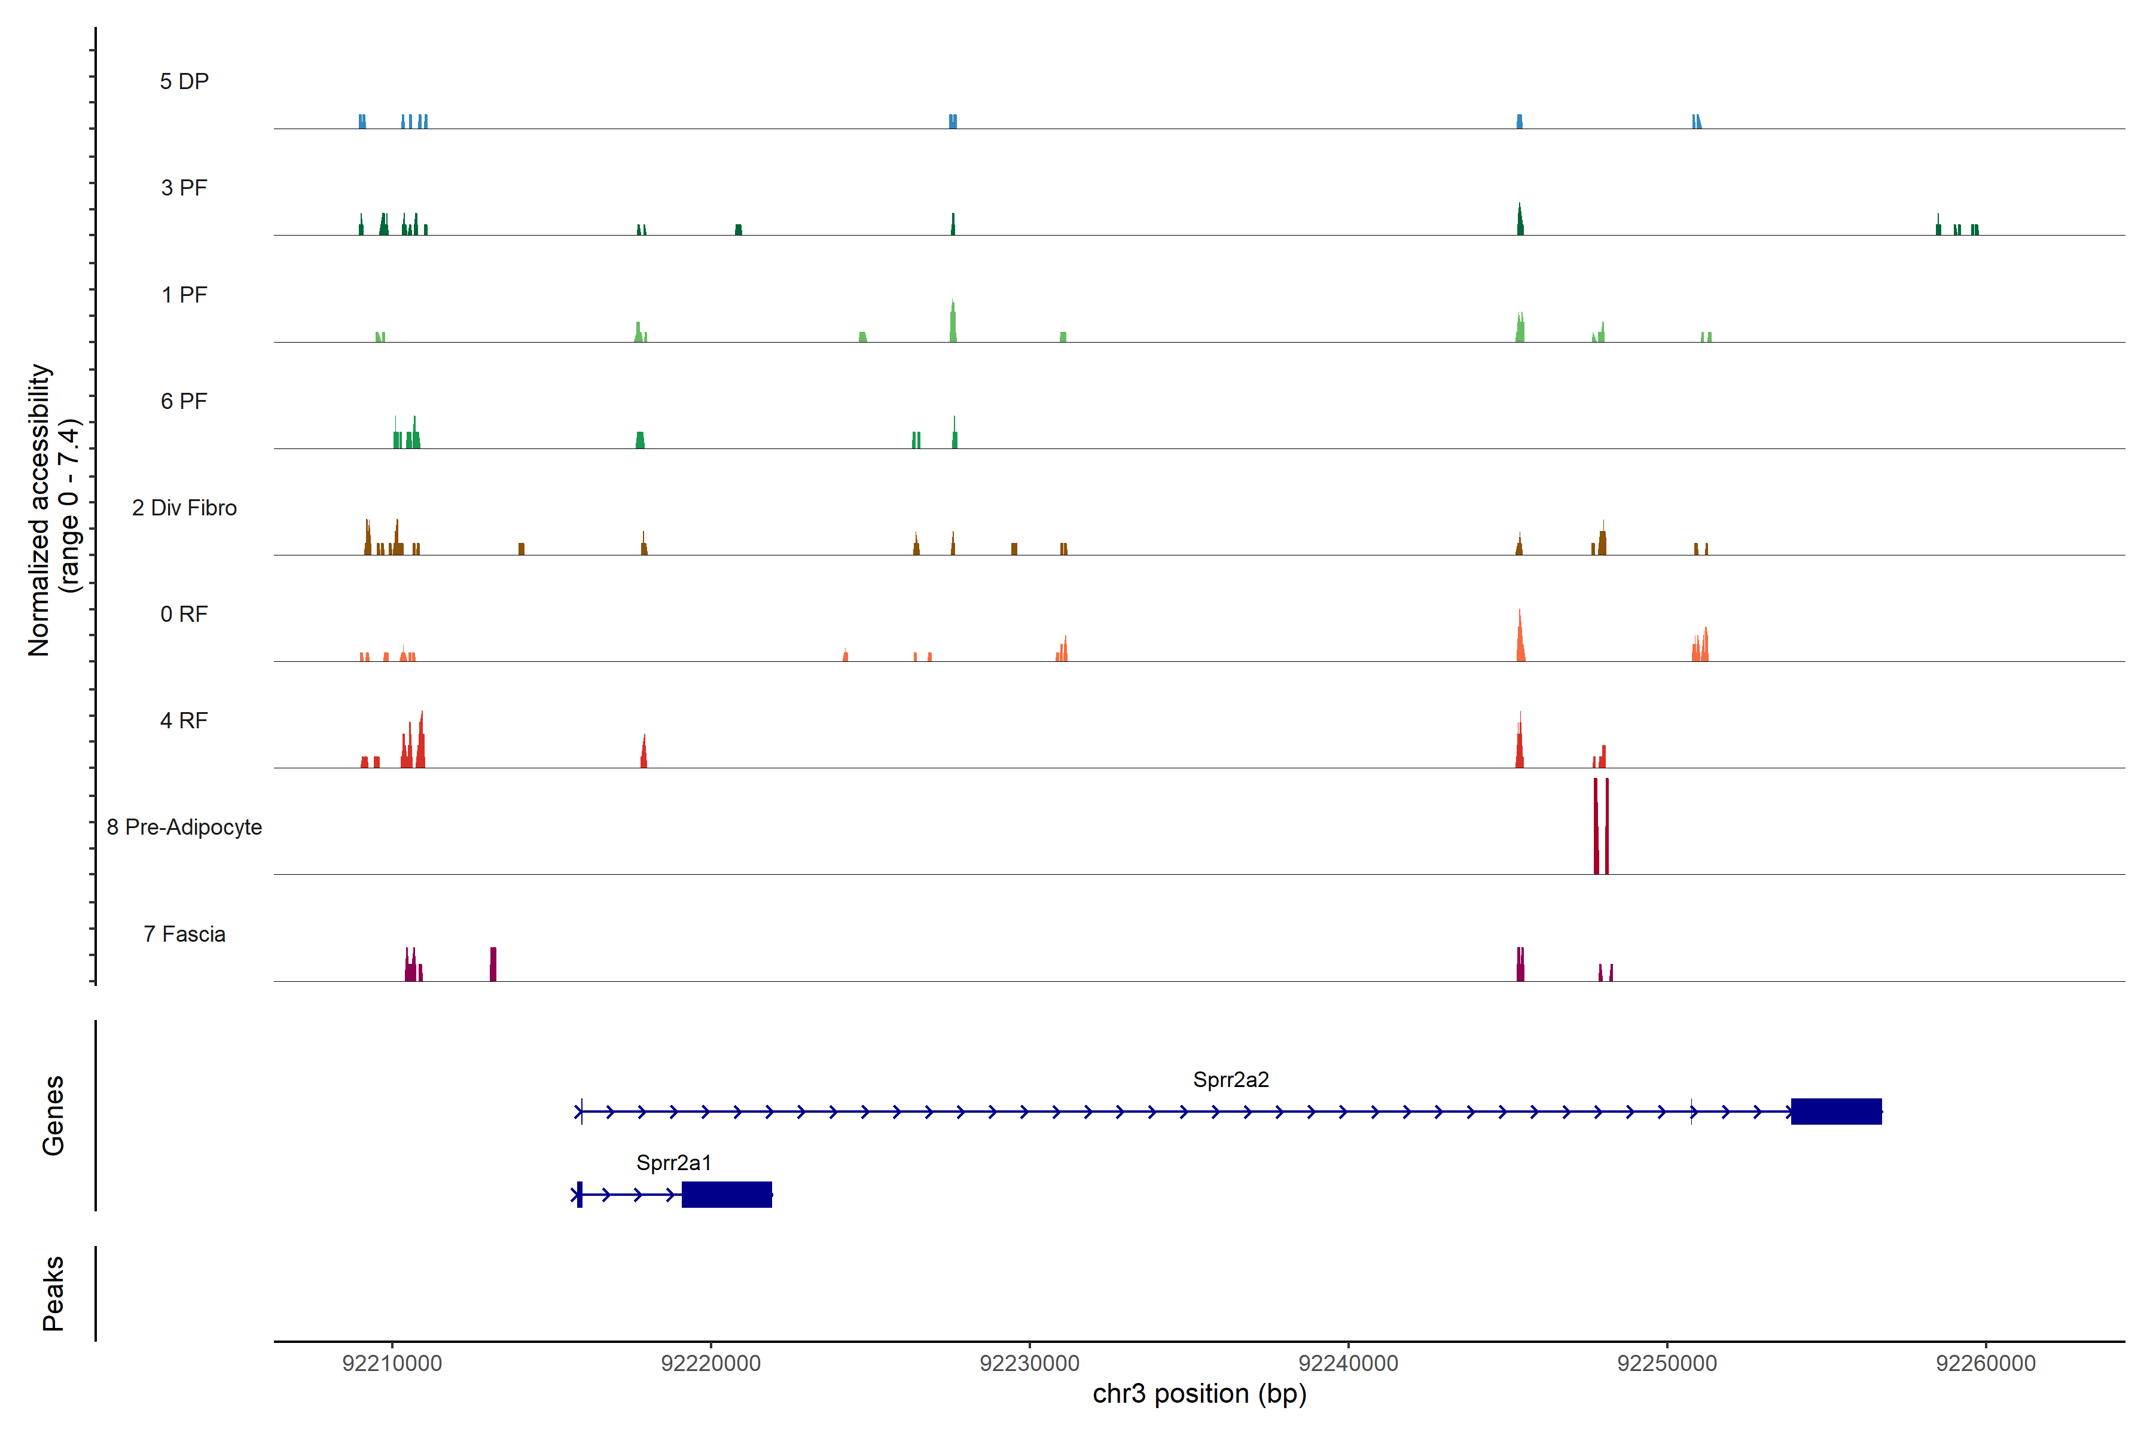Click the large Sprr2a2 exon block
Screen dimensions: 2153x1435
tap(1835, 1111)
